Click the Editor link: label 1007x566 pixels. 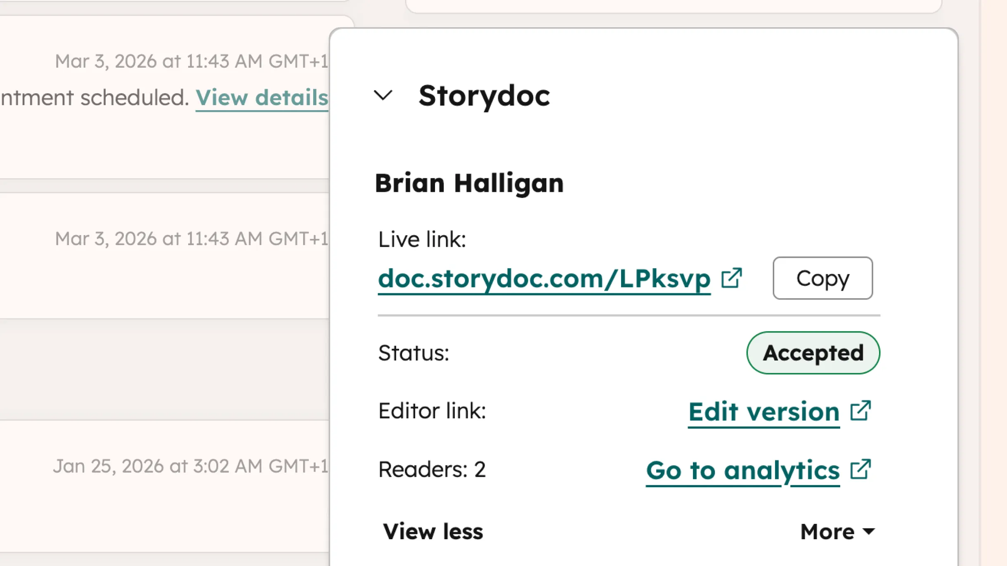(x=432, y=411)
